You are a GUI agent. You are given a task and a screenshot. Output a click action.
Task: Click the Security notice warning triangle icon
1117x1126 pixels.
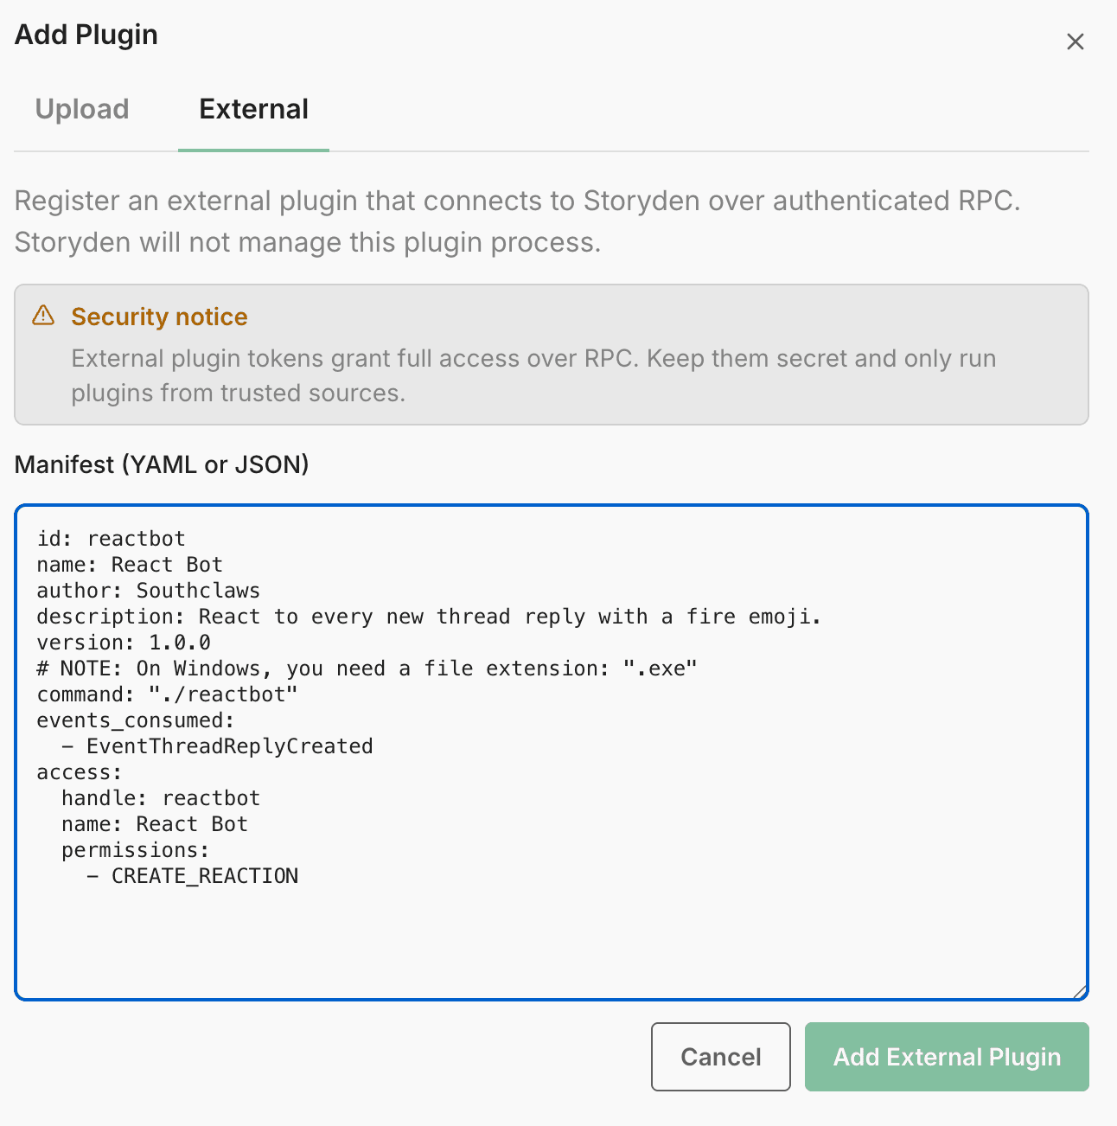(x=43, y=316)
